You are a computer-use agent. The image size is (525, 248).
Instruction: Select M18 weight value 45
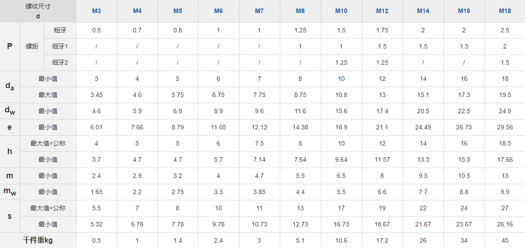[505, 240]
